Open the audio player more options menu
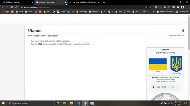 tap(177, 87)
